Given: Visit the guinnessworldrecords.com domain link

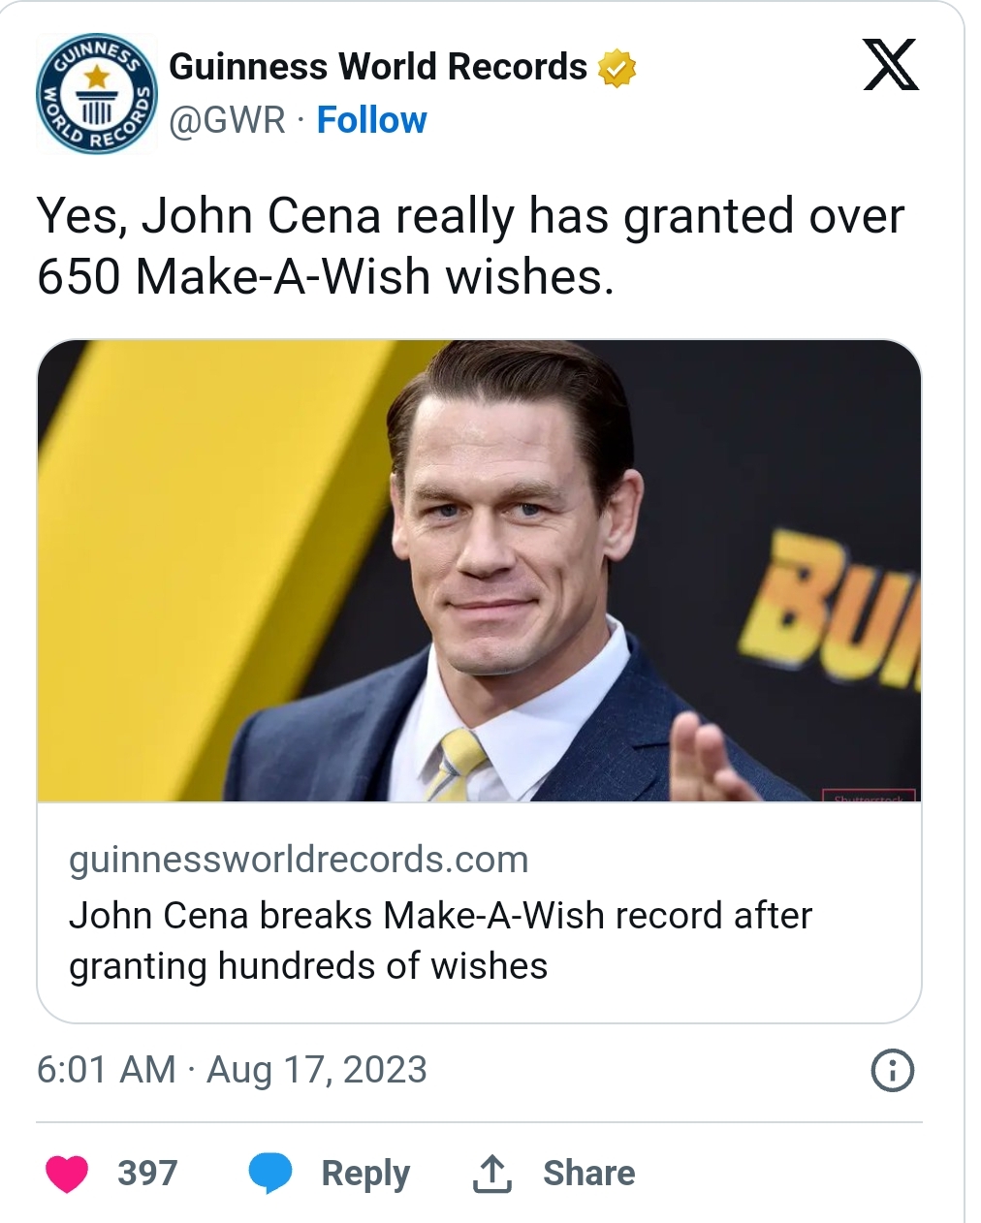Looking at the screenshot, I should [x=299, y=860].
